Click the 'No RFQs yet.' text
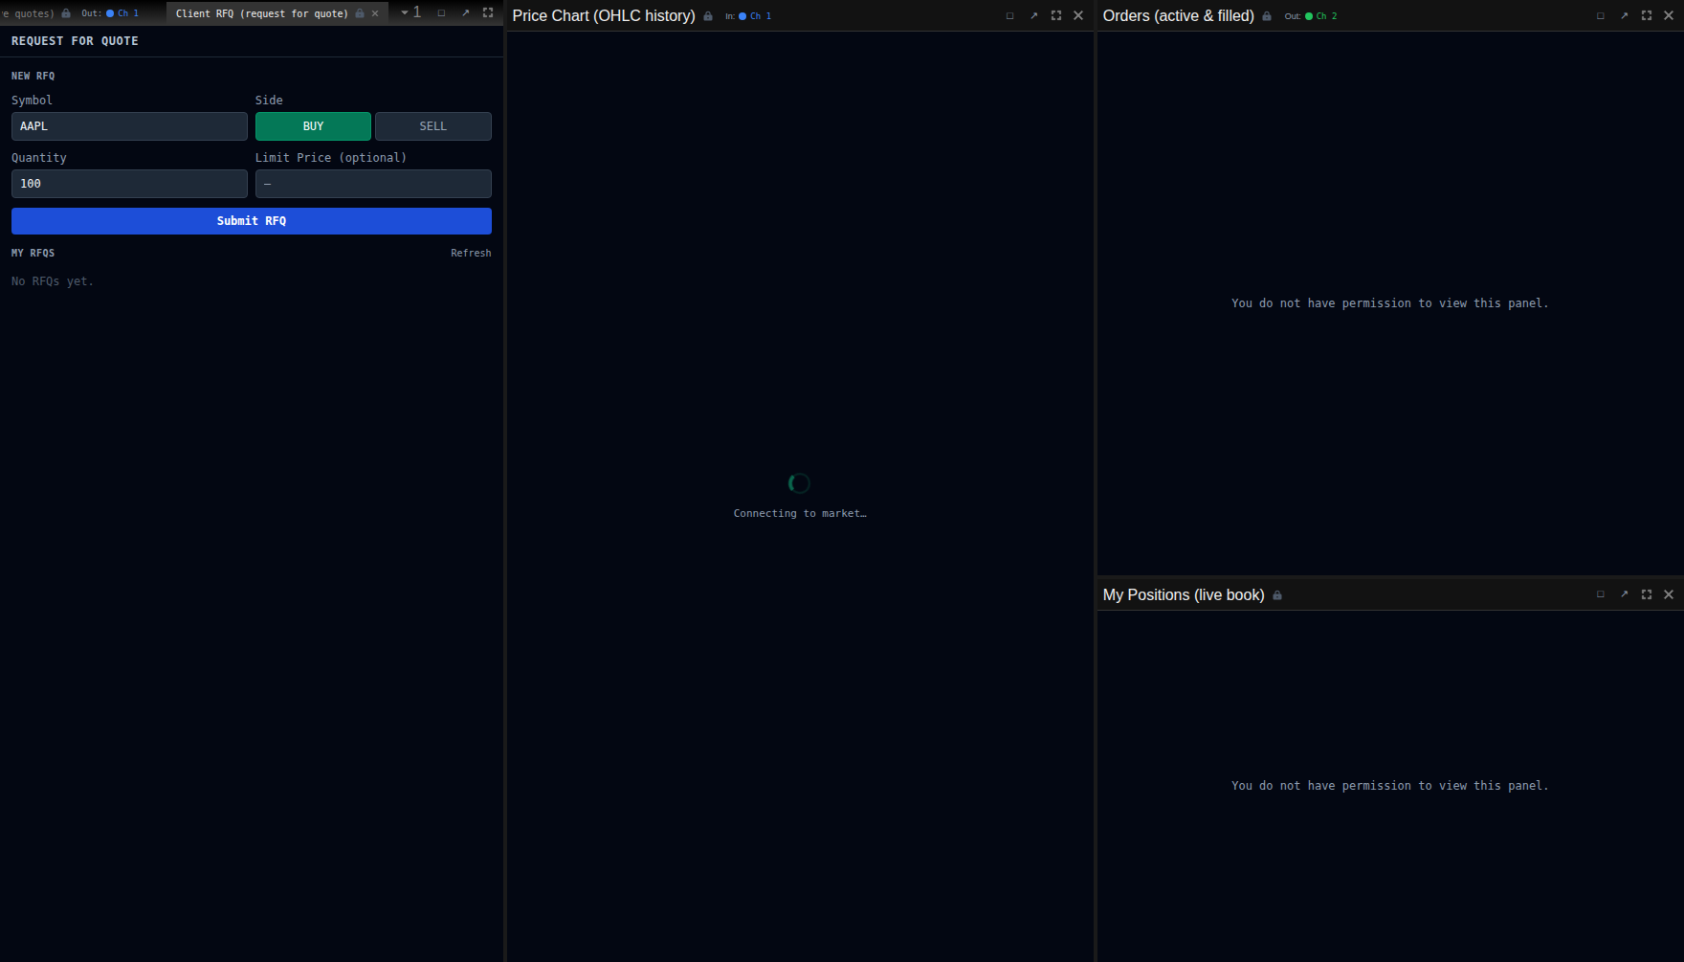This screenshot has width=1684, height=962. pos(53,281)
